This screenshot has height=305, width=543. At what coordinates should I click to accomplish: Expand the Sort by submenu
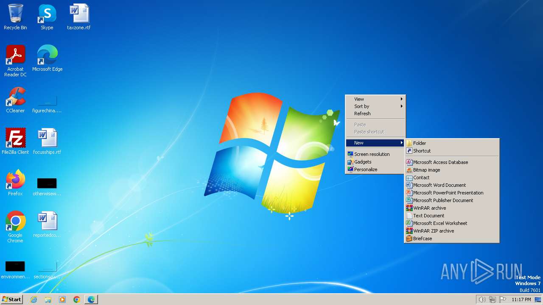click(x=375, y=106)
